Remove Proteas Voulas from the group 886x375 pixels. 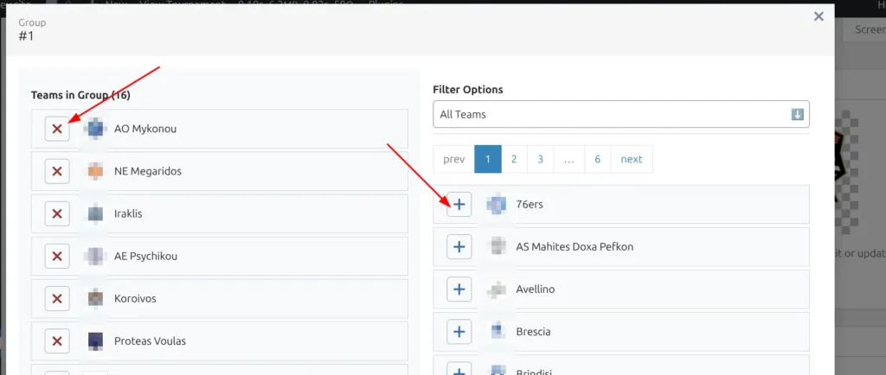click(57, 340)
